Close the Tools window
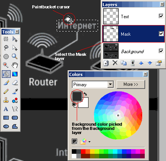 [x=17, y=32]
